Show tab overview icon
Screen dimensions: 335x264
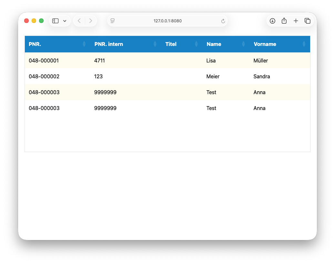click(308, 21)
